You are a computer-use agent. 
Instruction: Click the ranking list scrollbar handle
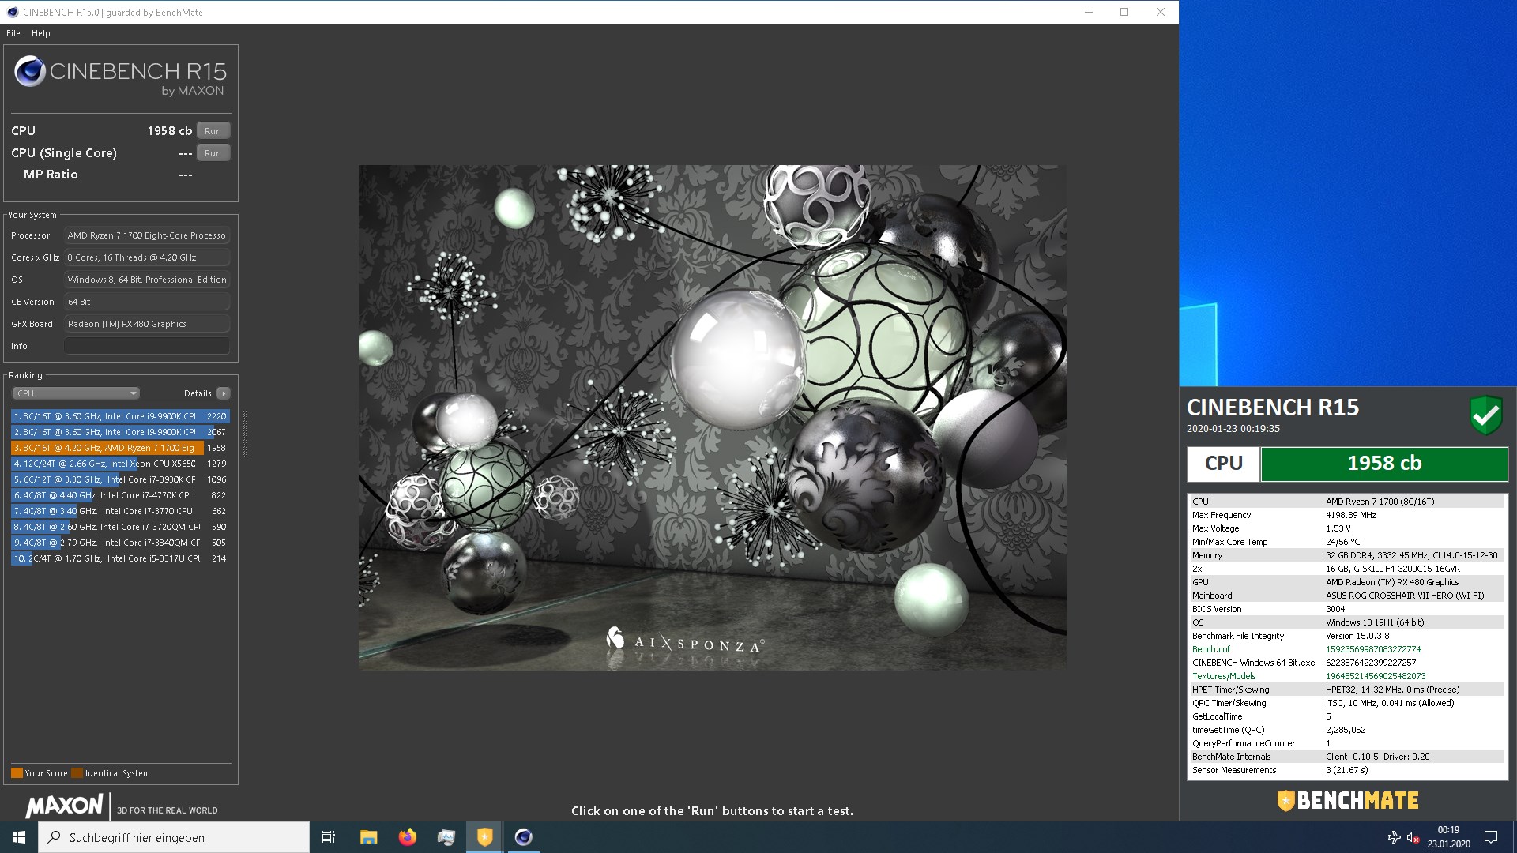[x=245, y=434]
